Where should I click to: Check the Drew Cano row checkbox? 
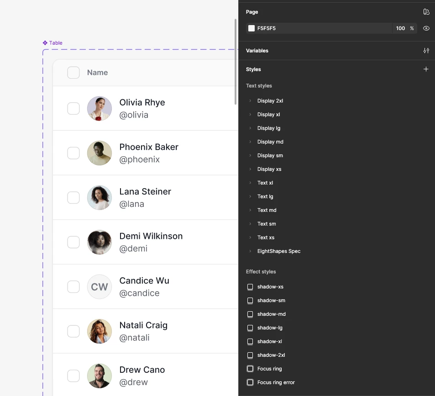[x=73, y=376]
